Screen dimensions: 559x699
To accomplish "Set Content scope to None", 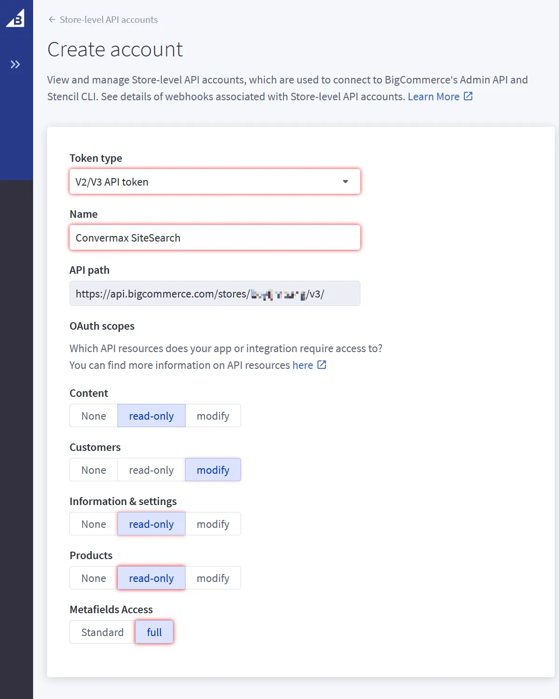I will click(x=94, y=415).
